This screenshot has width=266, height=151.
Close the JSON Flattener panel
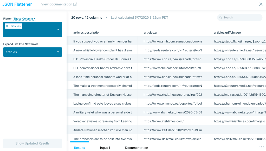pos(261,4)
